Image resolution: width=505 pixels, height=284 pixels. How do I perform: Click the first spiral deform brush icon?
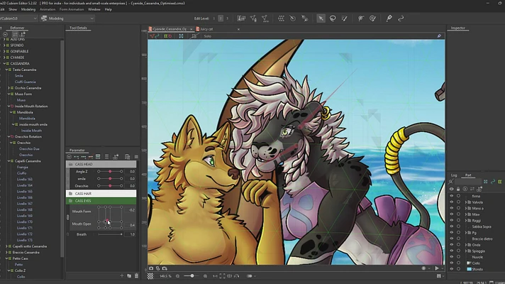click(x=361, y=18)
